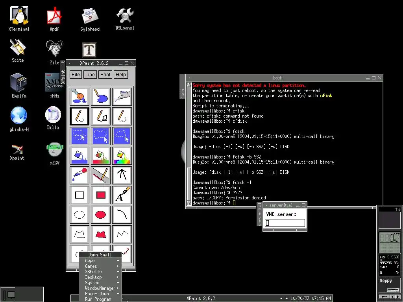Launch Xpdf from the desktop
The image size is (403, 302).
[x=54, y=19]
